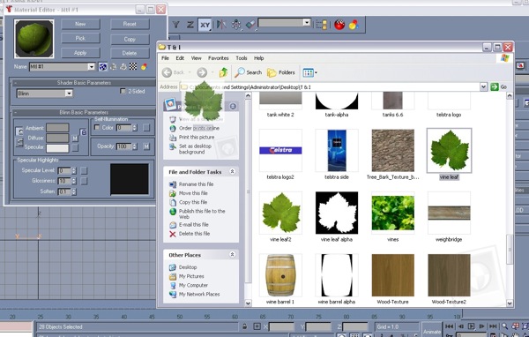
Task: Open Tools menu in Explorer
Action: [242, 58]
